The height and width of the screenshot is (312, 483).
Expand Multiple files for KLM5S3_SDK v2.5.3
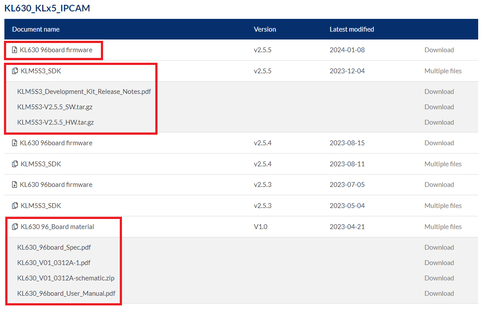pyautogui.click(x=443, y=205)
